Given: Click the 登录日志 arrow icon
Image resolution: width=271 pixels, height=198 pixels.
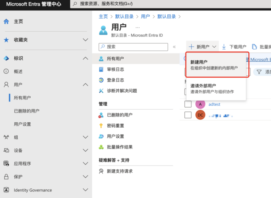Looking at the screenshot, I should coord(101,80).
